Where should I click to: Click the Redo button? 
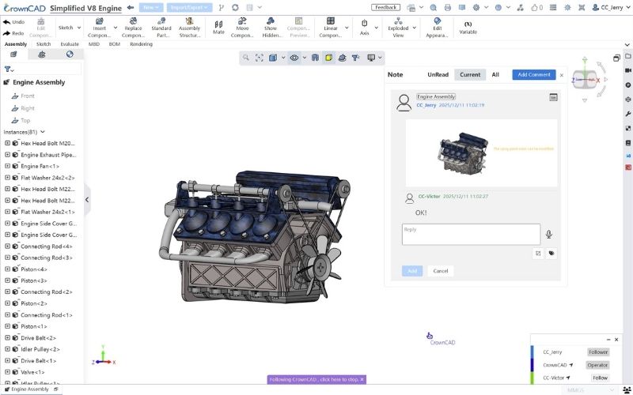click(13, 33)
